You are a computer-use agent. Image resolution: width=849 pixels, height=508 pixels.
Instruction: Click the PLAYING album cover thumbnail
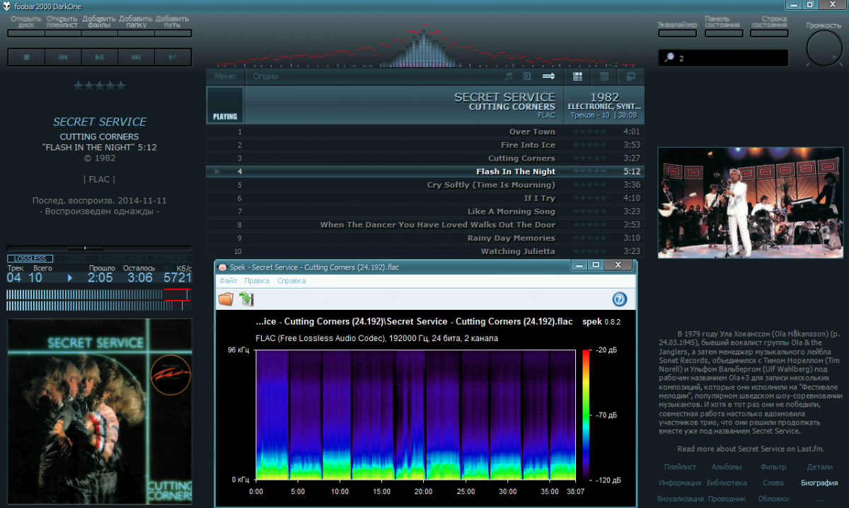[225, 105]
